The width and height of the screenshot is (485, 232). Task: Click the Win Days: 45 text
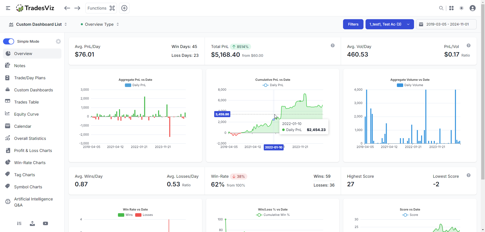[184, 46]
